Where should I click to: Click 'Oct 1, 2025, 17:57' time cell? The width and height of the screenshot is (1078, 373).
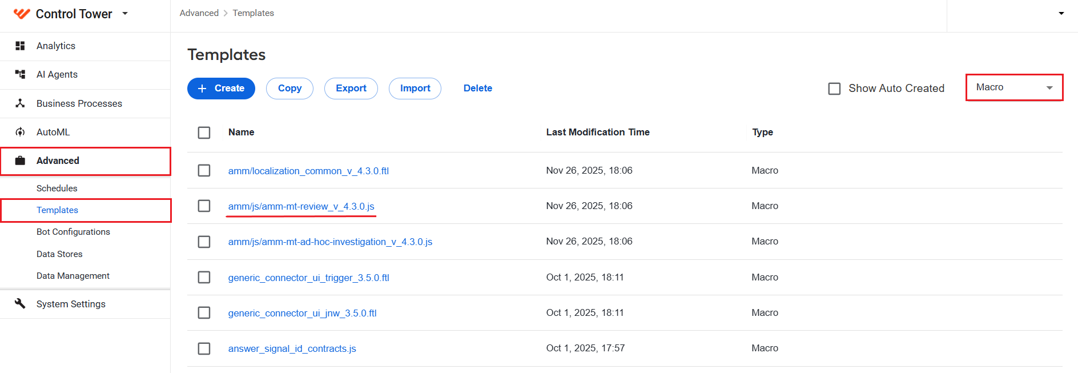585,348
